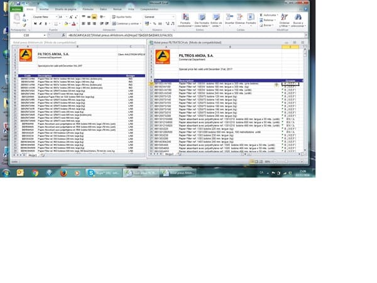Click Borrar clear button
This screenshot has width=377, height=283.
pos(266,25)
